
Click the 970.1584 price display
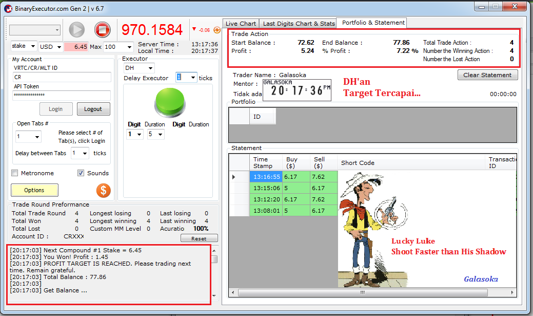tap(152, 30)
